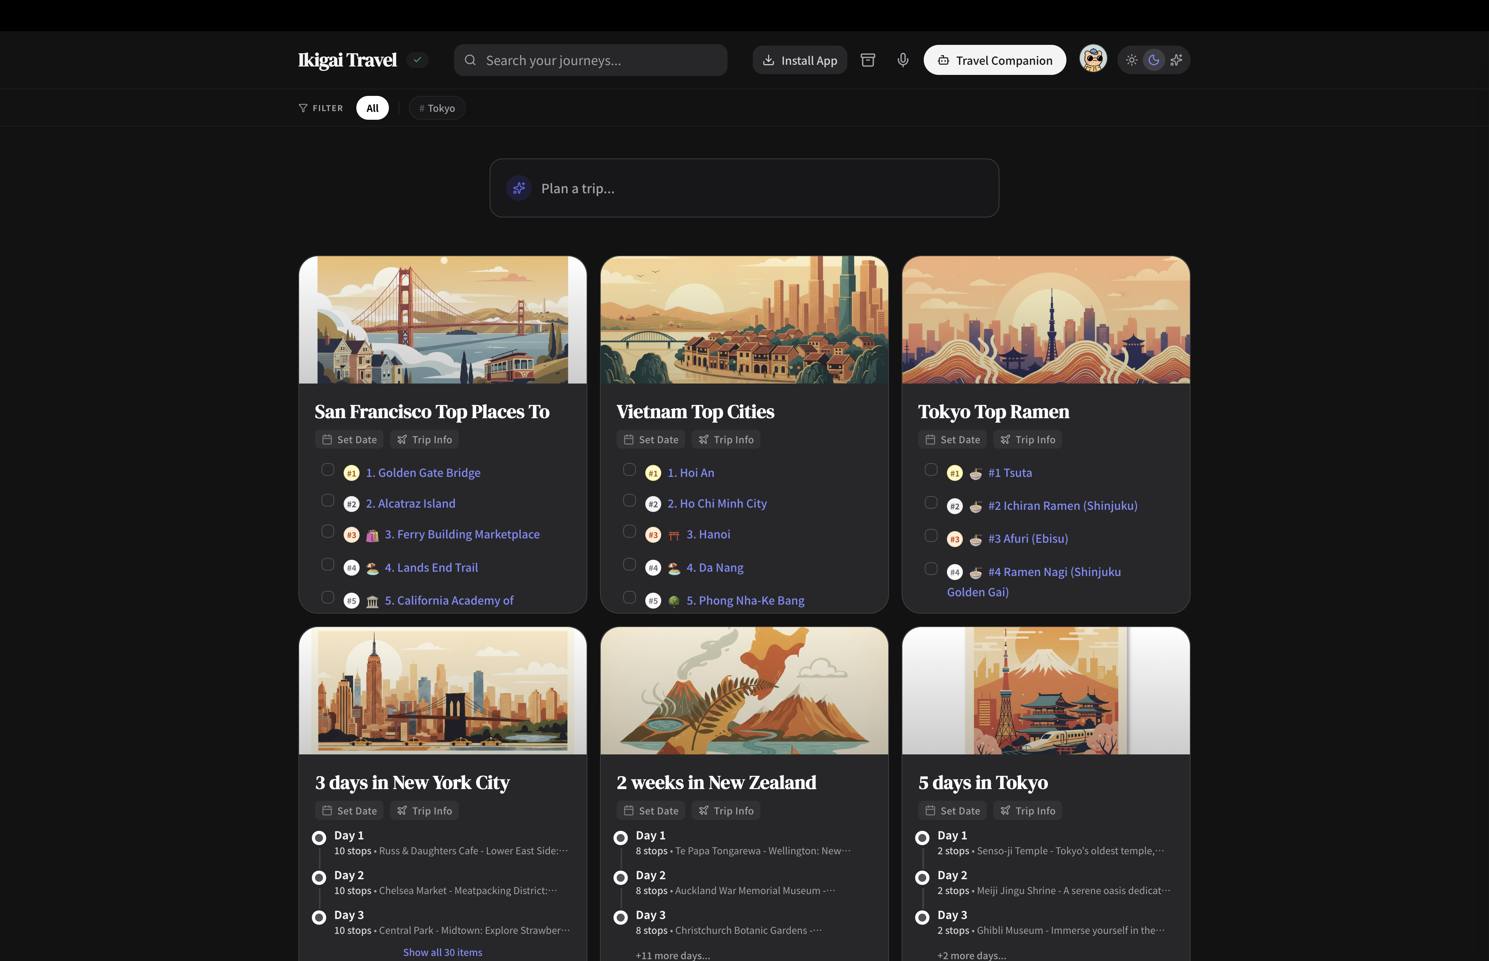
Task: Select the sparkle theme icon
Action: click(x=1176, y=60)
